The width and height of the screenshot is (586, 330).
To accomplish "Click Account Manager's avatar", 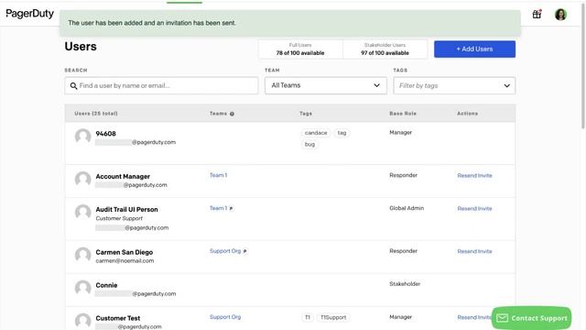I will pyautogui.click(x=83, y=180).
